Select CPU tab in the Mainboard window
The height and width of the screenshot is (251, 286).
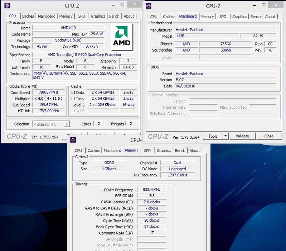[x=154, y=16]
